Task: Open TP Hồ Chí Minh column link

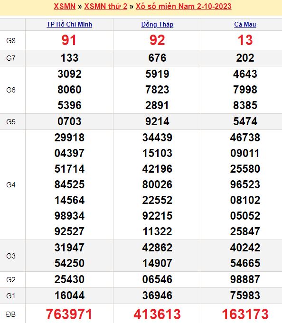Action: tap(69, 24)
